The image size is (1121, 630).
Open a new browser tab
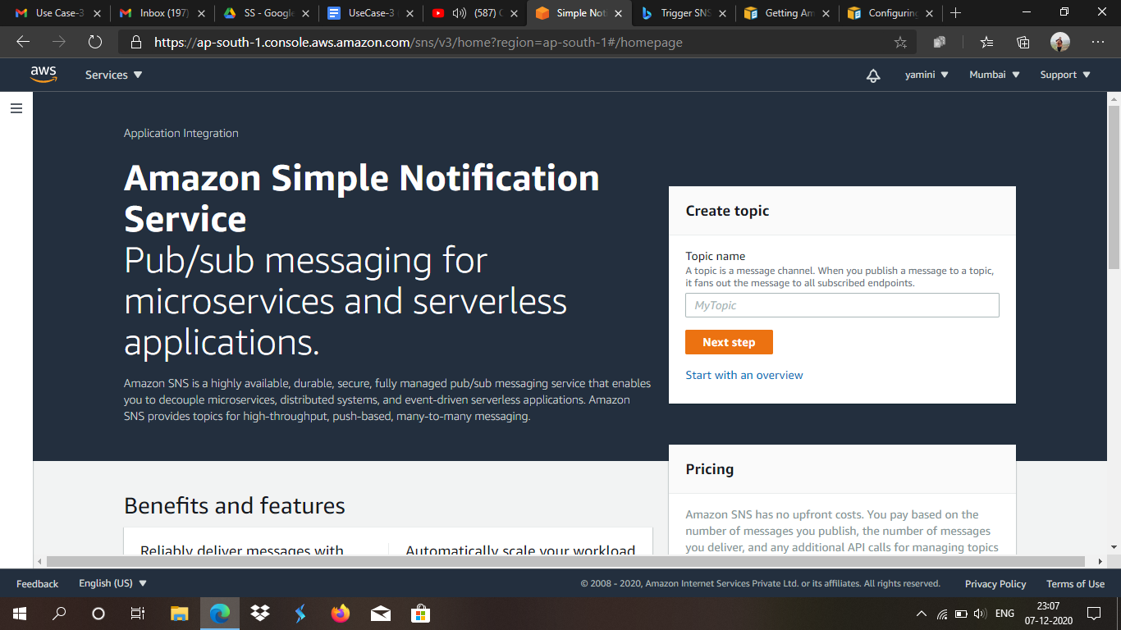(955, 13)
